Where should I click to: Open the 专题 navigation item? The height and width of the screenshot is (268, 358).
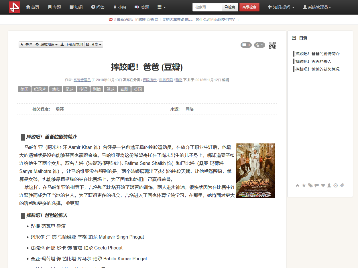[x=54, y=7]
